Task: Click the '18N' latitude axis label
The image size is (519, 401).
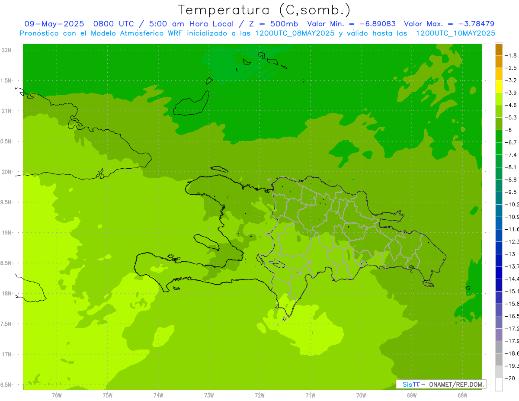Action: point(7,294)
